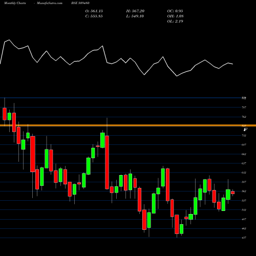Click the "OH: 1.08" reading
Screen dimensions: 256x256
pyautogui.click(x=175, y=16)
